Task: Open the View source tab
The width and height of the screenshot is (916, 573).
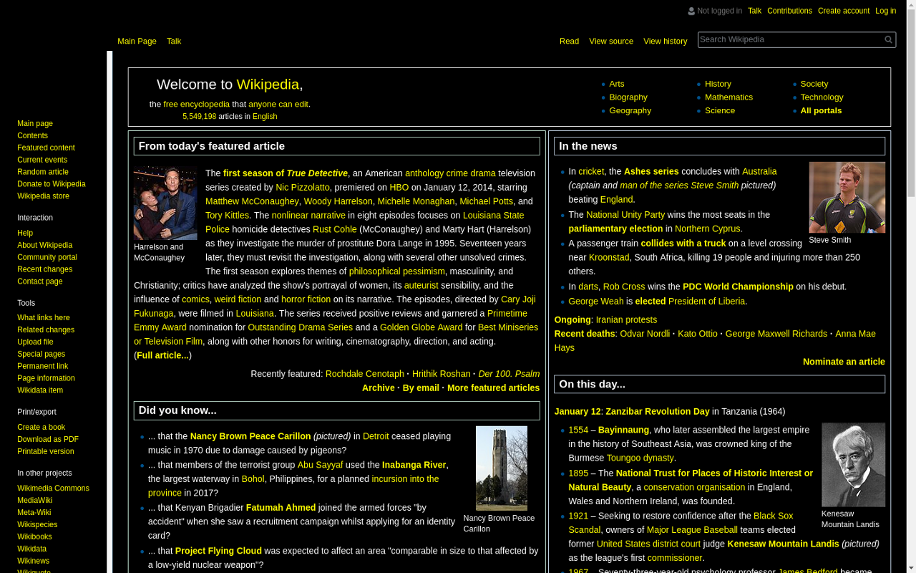Action: coord(611,41)
